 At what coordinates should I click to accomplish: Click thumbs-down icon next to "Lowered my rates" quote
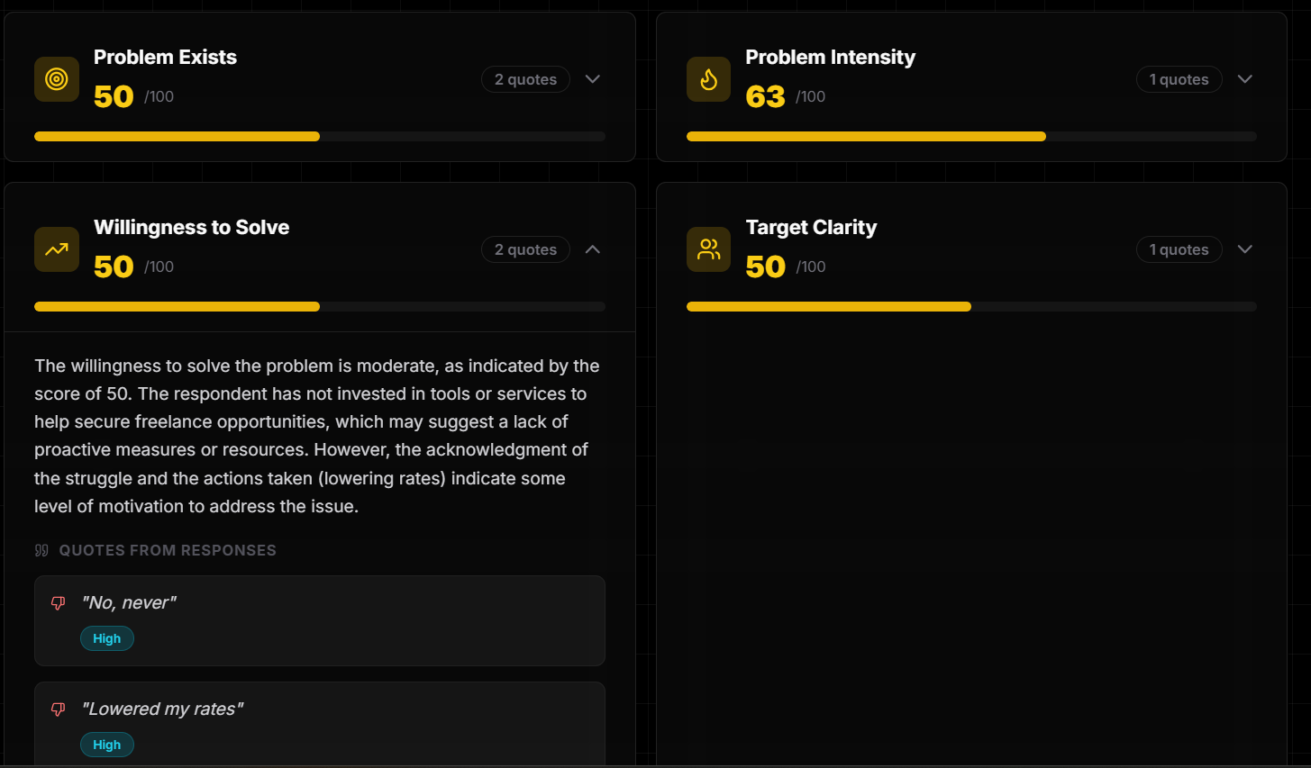point(59,709)
